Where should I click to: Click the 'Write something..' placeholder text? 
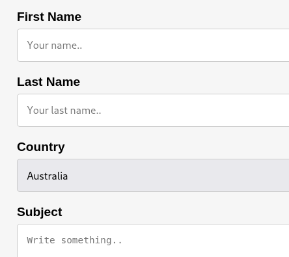[75, 240]
